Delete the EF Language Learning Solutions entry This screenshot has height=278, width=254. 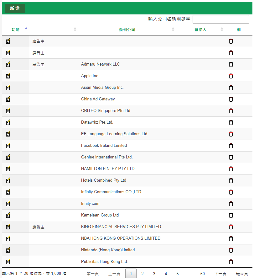click(231, 134)
